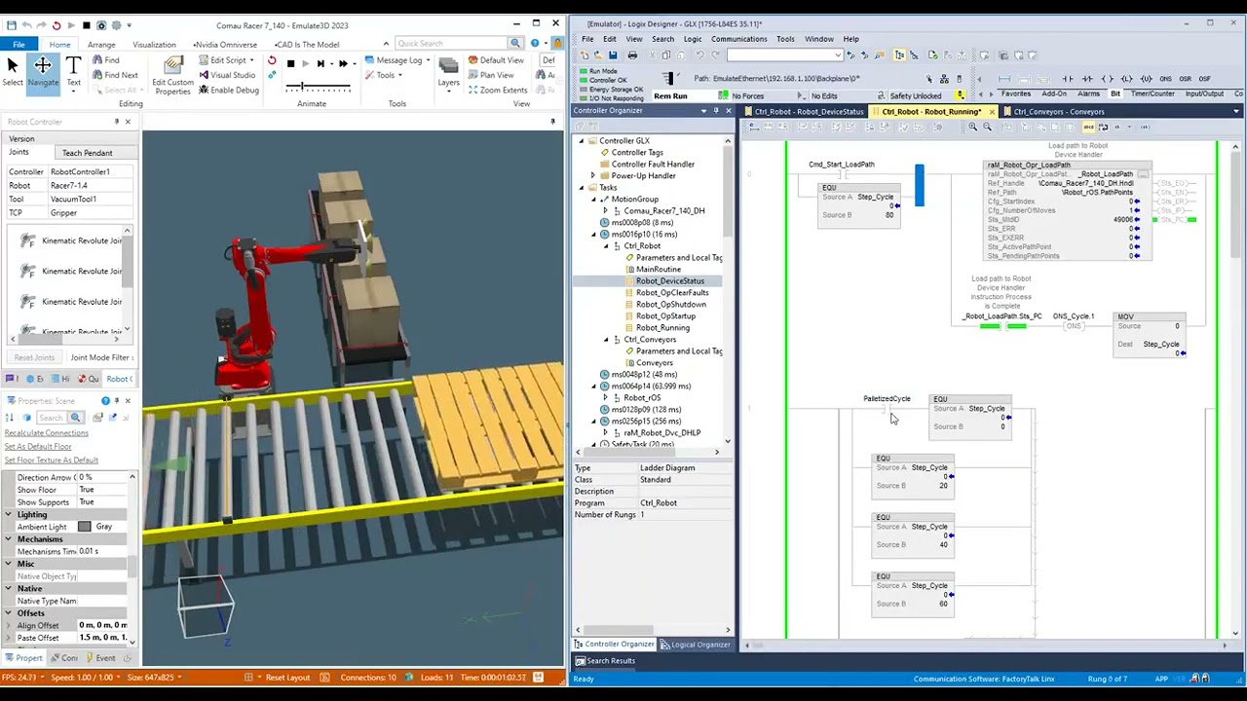Click Zoom Extents

pos(497,90)
